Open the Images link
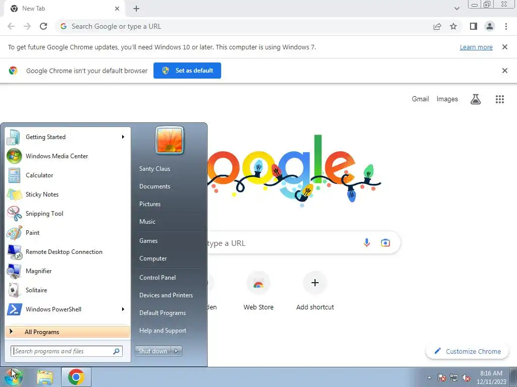Screen dimensions: 517x387 [x=447, y=99]
